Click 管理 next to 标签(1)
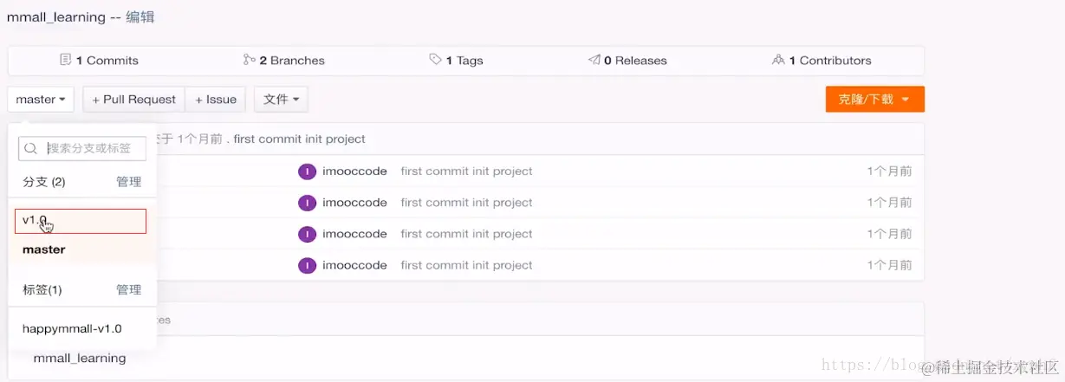 coord(128,290)
